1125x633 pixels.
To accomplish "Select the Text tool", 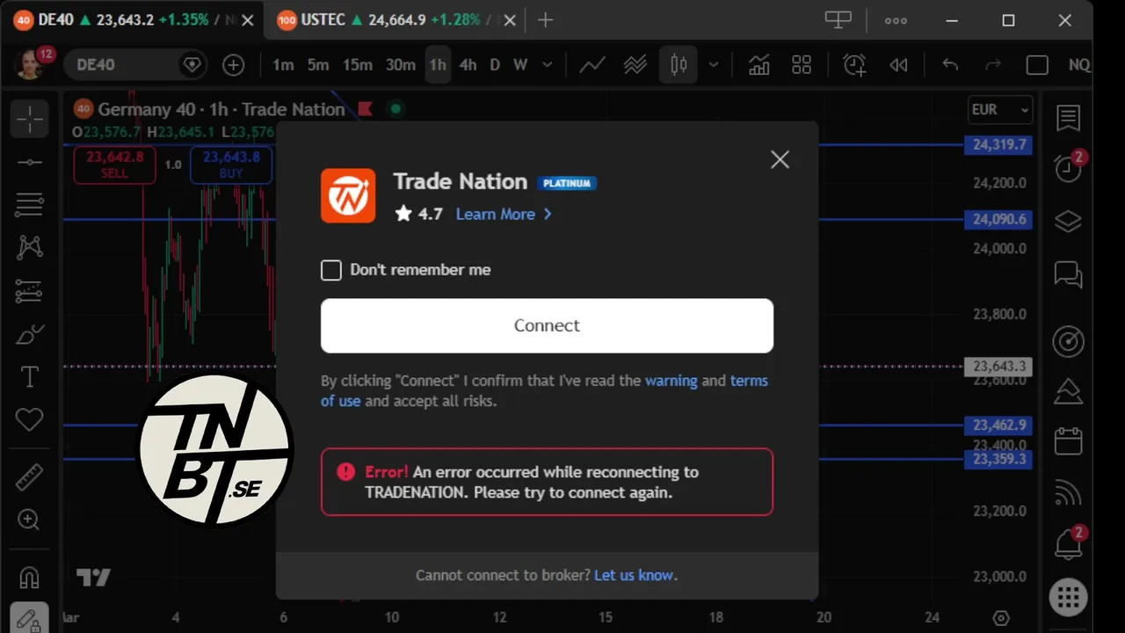I will point(29,377).
